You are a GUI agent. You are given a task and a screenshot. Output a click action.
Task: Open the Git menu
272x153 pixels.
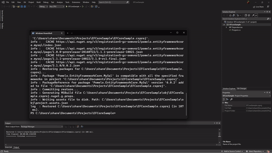coord(24,2)
